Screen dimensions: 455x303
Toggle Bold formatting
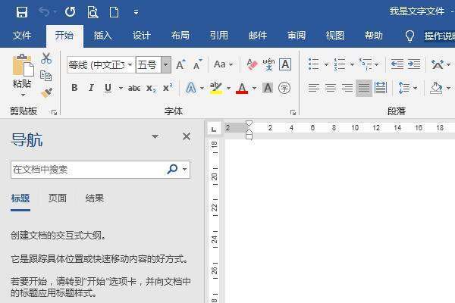(74, 88)
